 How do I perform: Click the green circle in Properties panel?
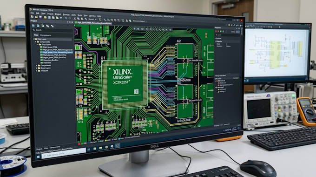click(221, 31)
